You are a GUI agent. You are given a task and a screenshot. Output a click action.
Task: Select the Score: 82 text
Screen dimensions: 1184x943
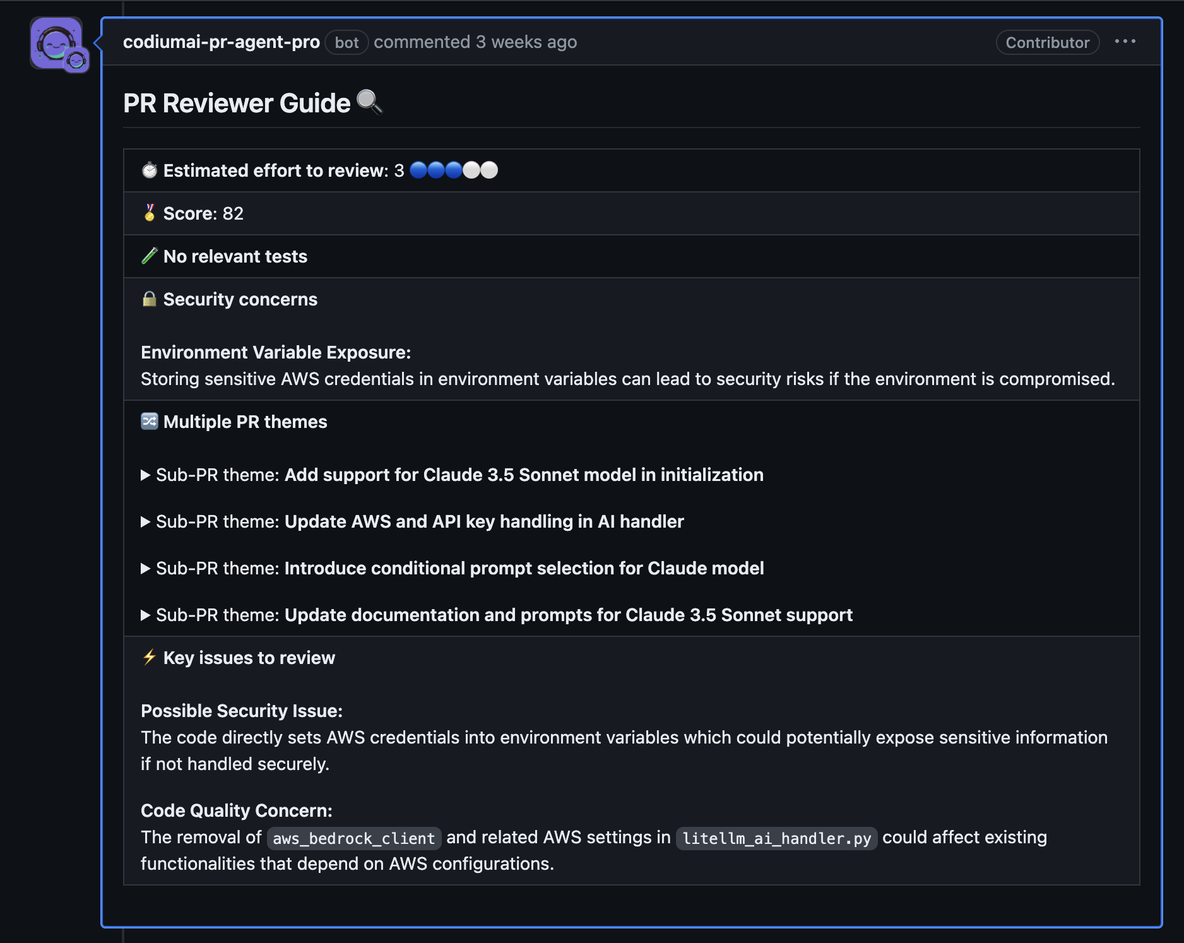203,213
